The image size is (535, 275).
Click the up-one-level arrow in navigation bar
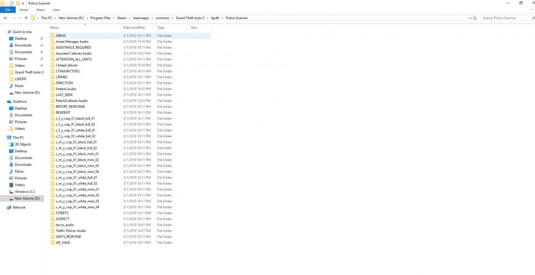click(26, 18)
